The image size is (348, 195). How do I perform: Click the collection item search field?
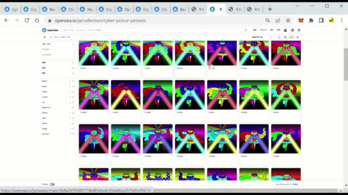click(x=148, y=37)
